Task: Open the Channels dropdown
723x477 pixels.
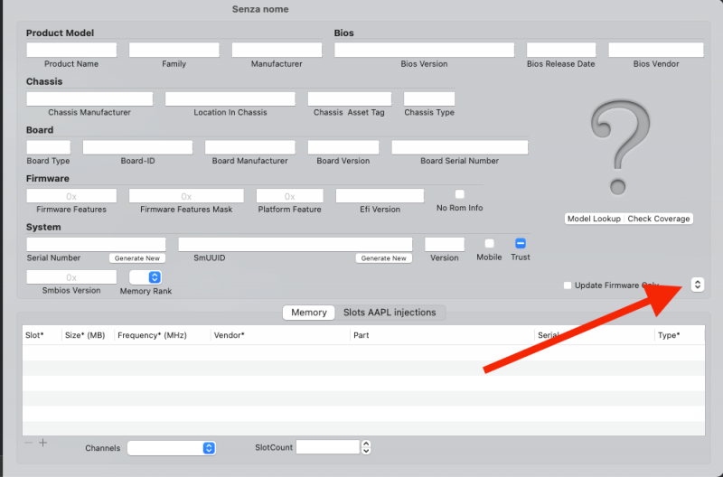Action: pyautogui.click(x=172, y=448)
